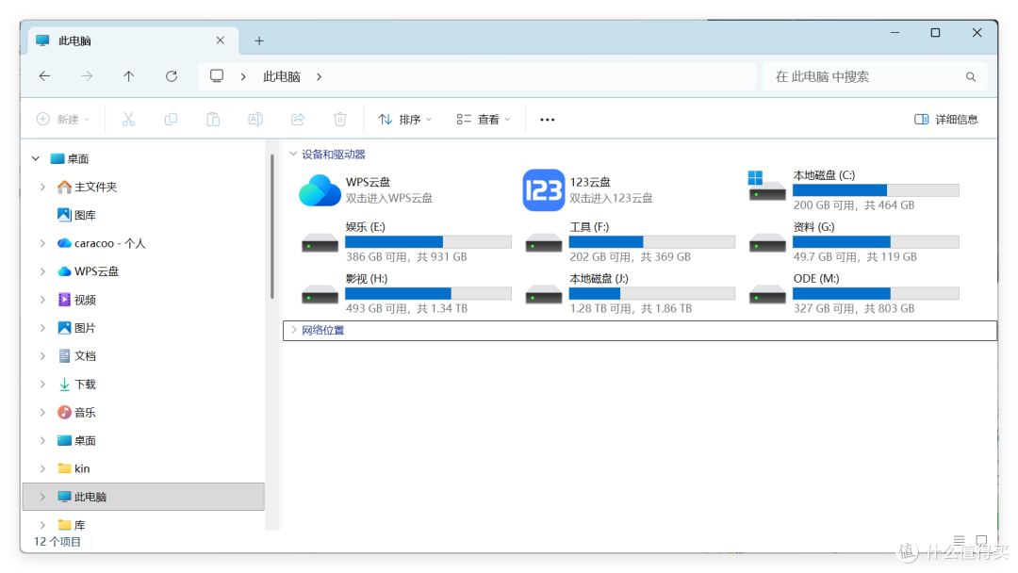Image resolution: width=1018 pixels, height=573 pixels.
Task: Open 下载 downloads in sidebar
Action: tap(76, 385)
